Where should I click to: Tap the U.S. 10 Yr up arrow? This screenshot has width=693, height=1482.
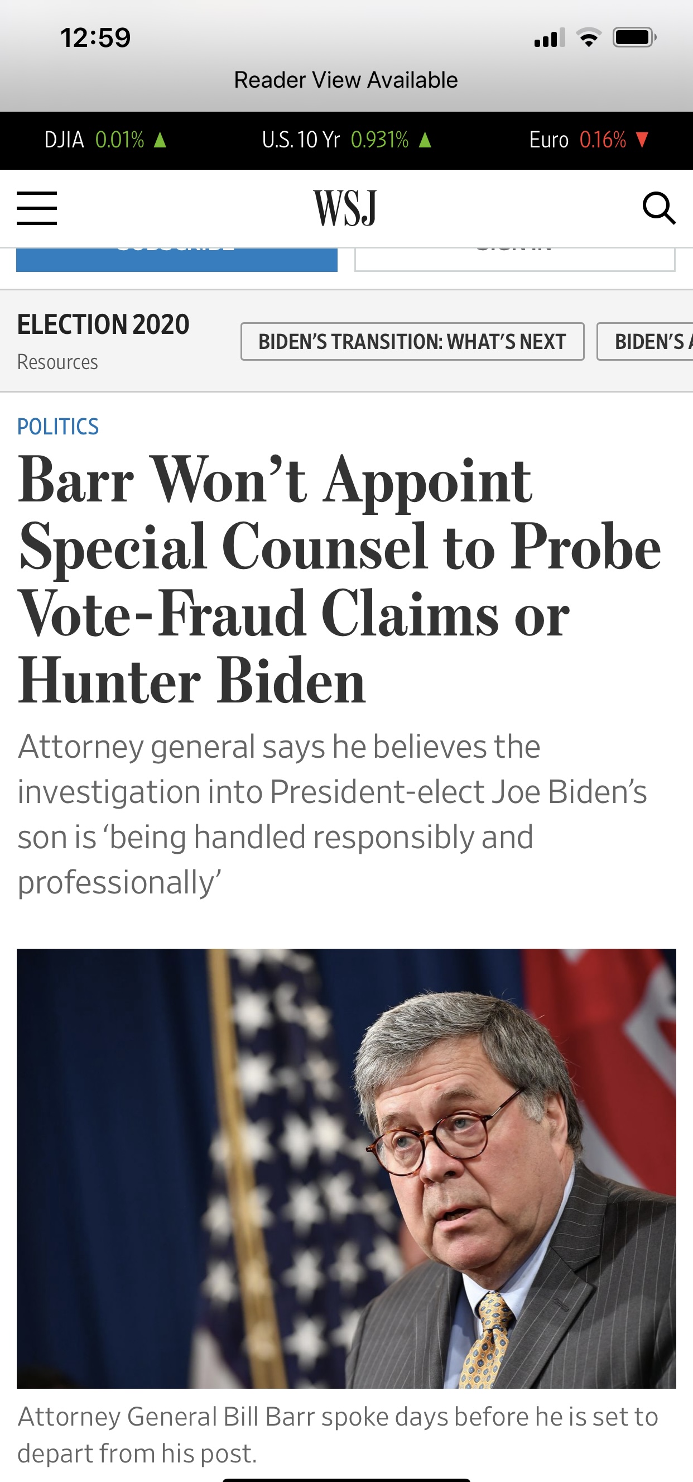tap(425, 140)
